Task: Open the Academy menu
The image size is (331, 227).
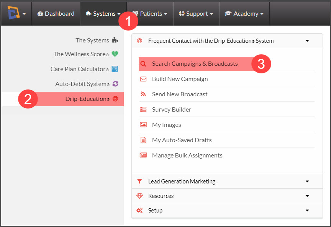Action: click(x=244, y=14)
